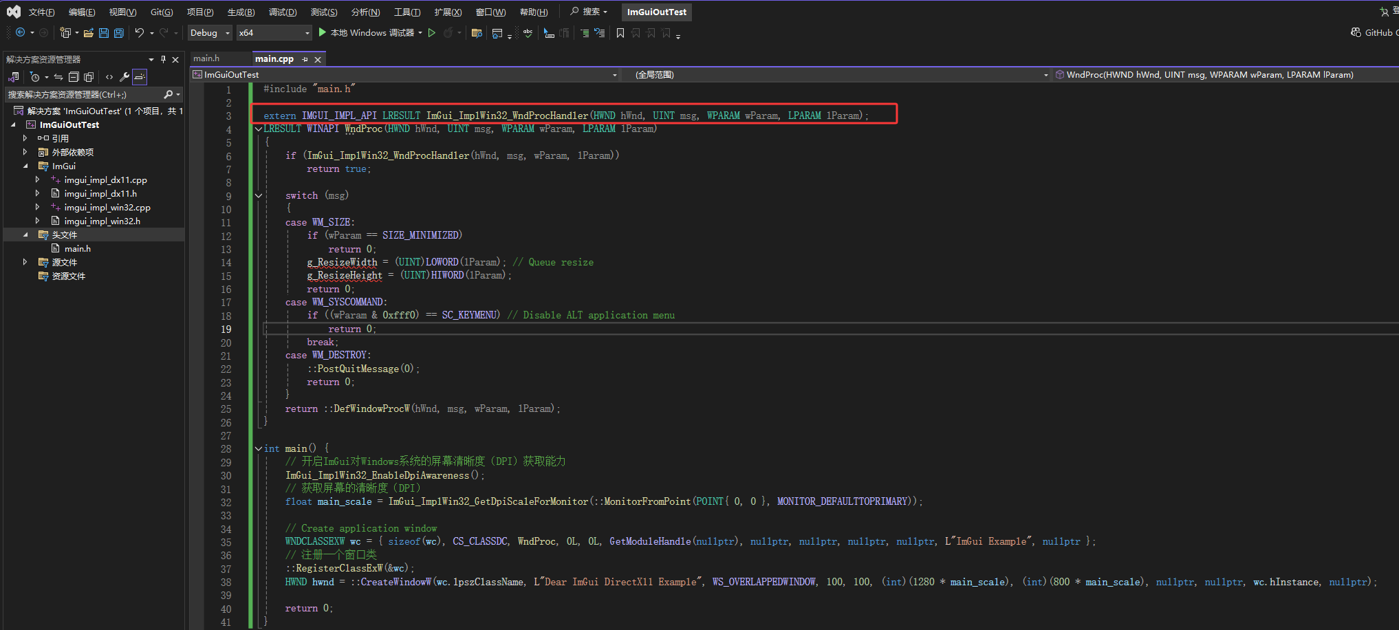This screenshot has height=630, width=1399.
Task: Click the 搜索 search button in title bar
Action: (589, 12)
